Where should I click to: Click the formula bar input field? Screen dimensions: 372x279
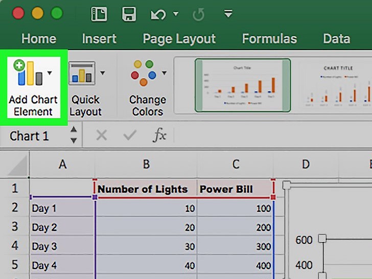pyautogui.click(x=273, y=136)
